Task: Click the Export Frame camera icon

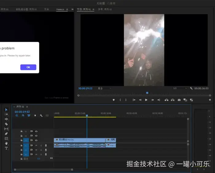Action: tap(179, 100)
